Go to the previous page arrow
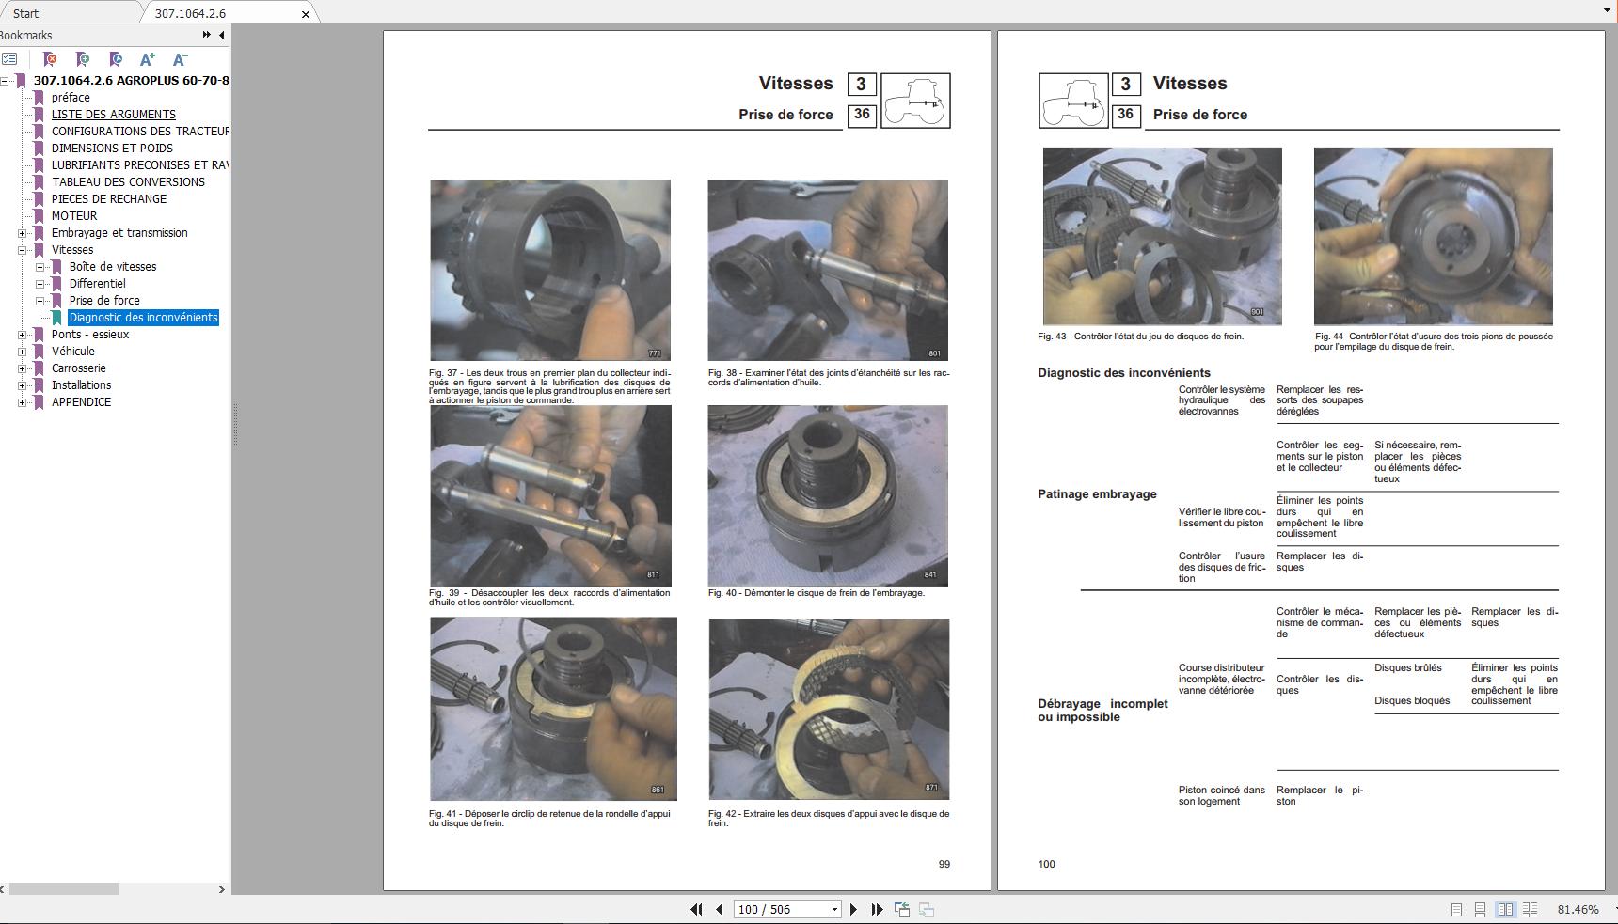The width and height of the screenshot is (1618, 924). point(720,909)
